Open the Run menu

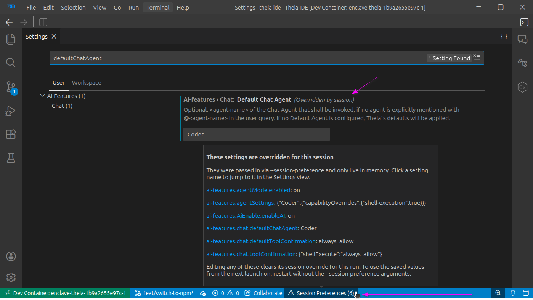click(x=133, y=8)
